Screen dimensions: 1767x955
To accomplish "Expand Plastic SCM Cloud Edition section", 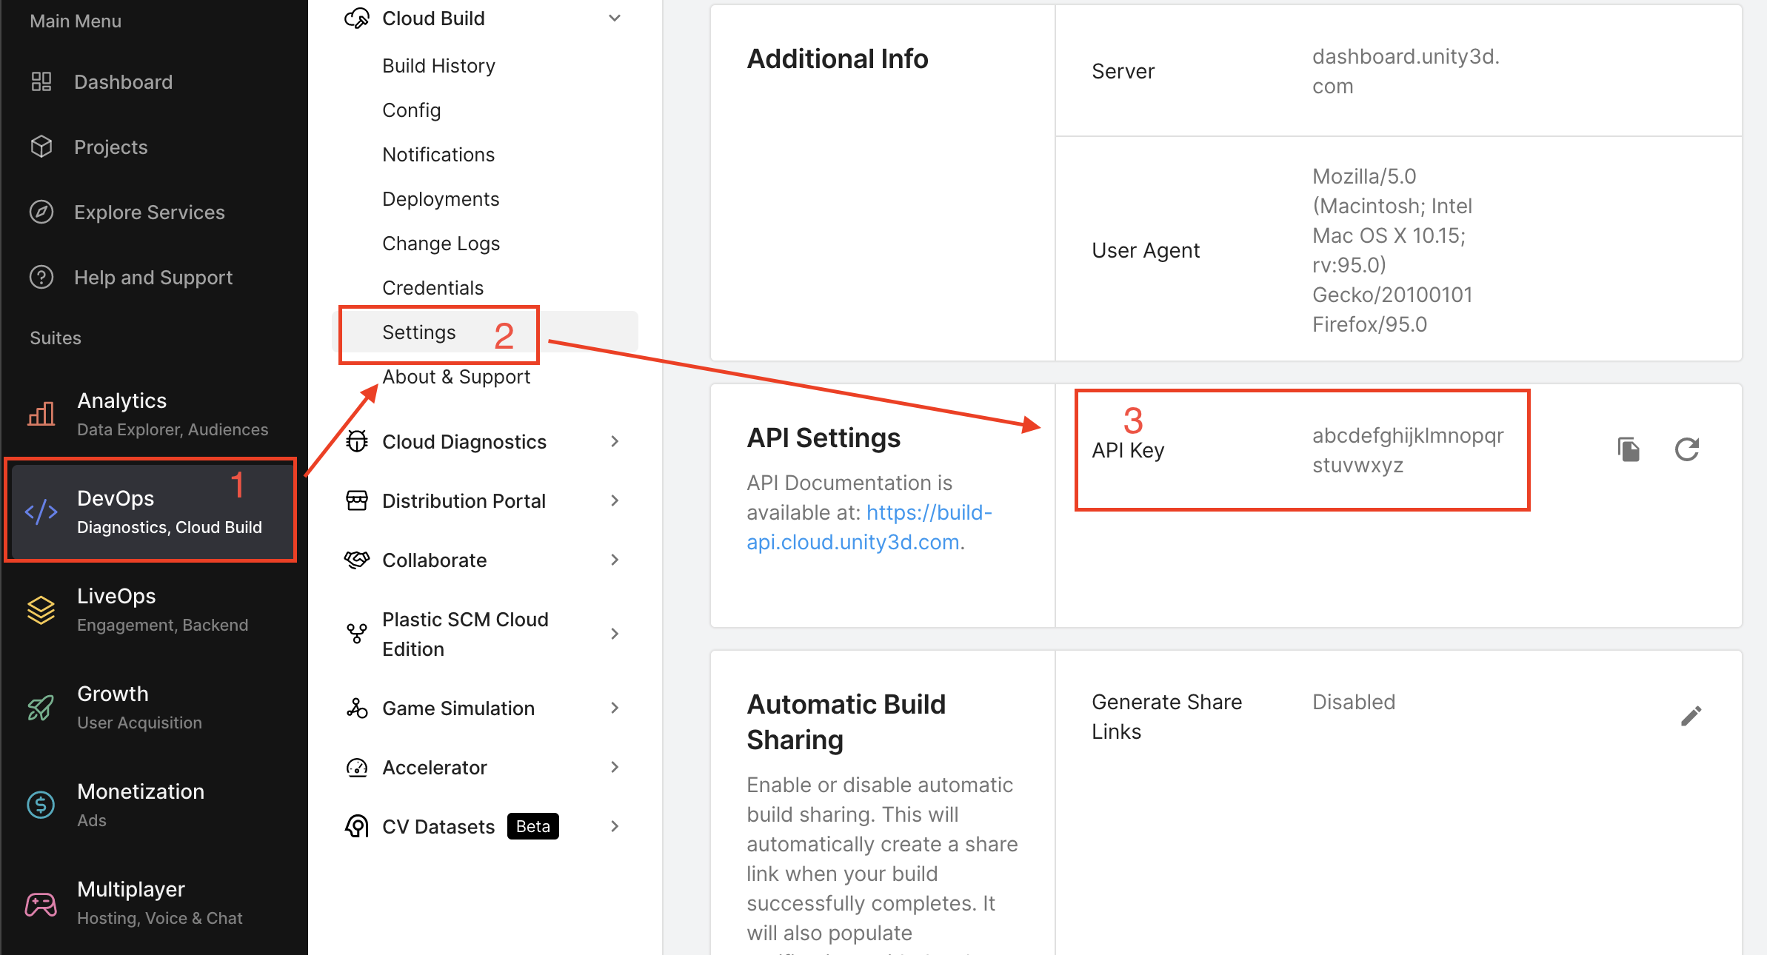I will (615, 634).
